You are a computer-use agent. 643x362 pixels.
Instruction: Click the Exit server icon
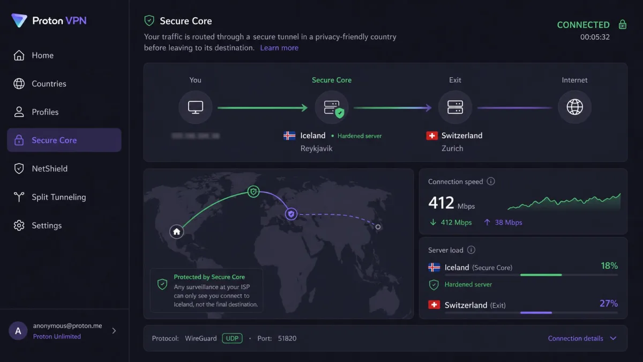[x=455, y=107]
